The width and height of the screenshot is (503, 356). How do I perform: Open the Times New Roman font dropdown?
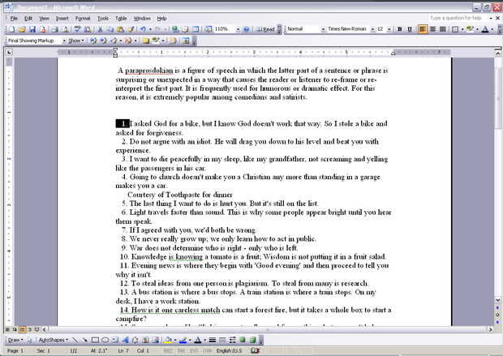(x=372, y=29)
